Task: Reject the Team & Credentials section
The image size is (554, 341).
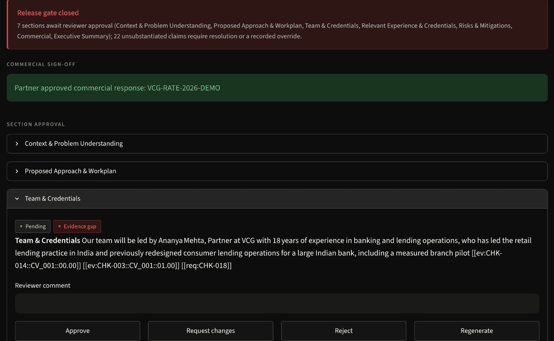Action: (x=343, y=331)
